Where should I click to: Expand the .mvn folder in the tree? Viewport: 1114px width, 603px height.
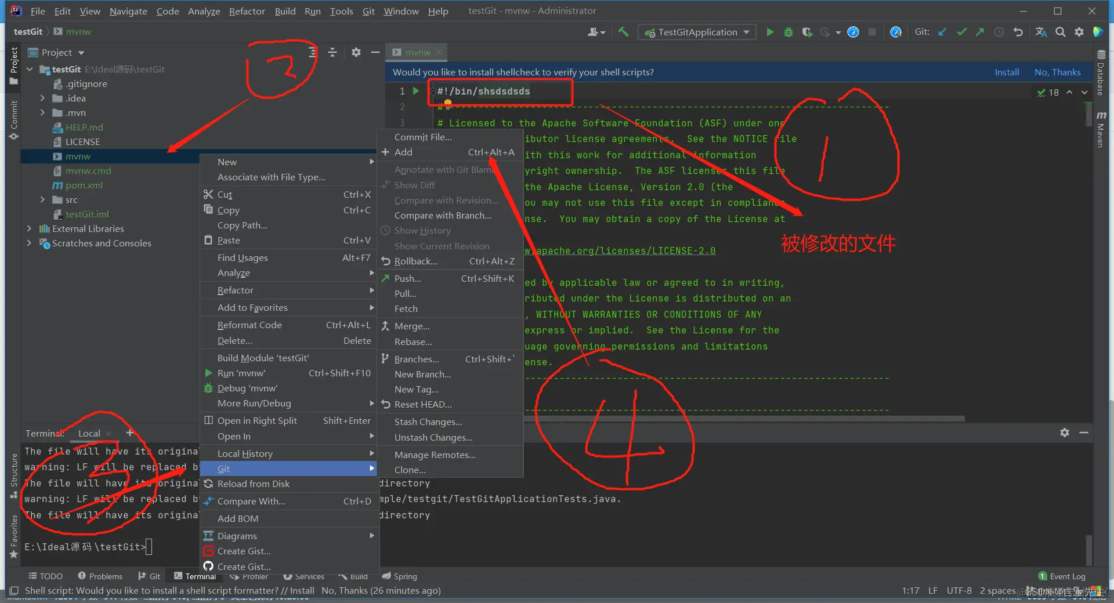42,112
